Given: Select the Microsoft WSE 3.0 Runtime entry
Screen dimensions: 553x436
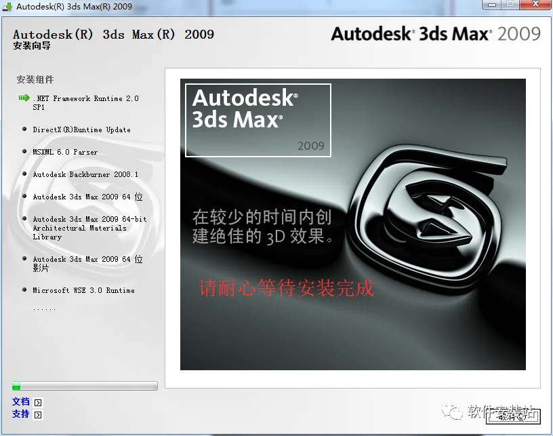Looking at the screenshot, I should (84, 290).
